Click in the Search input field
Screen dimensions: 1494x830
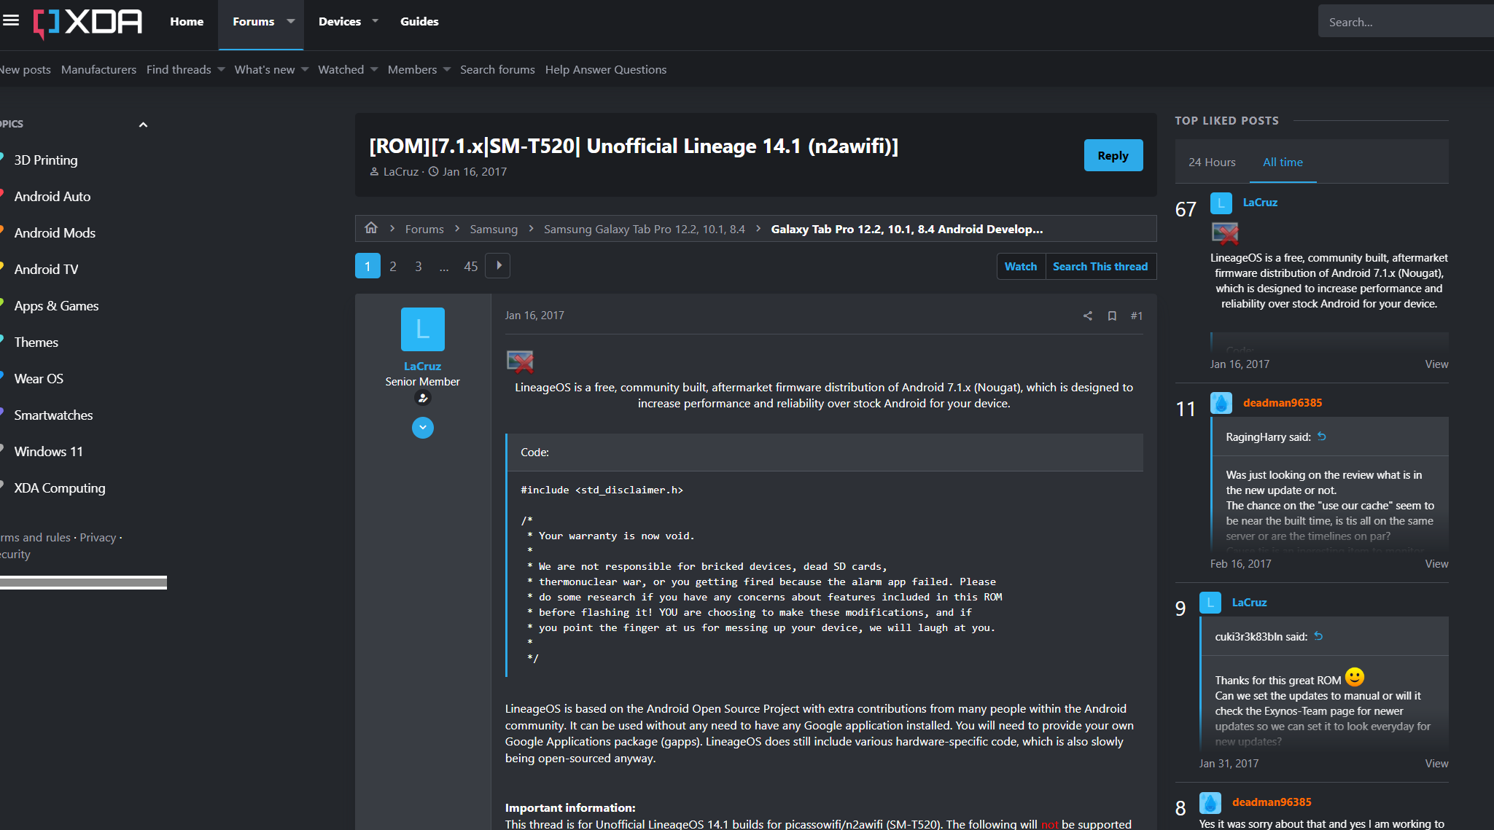pyautogui.click(x=1406, y=22)
